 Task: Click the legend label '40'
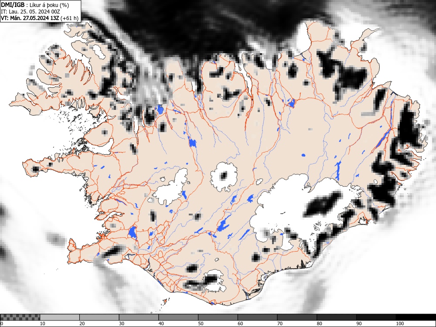click(161, 324)
